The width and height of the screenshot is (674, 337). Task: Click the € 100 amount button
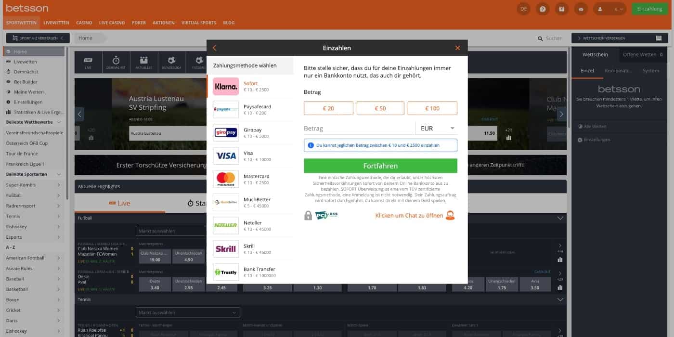coord(432,108)
